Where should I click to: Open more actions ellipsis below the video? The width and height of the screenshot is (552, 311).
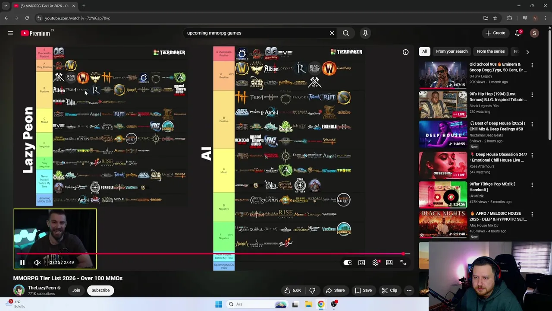(409, 290)
